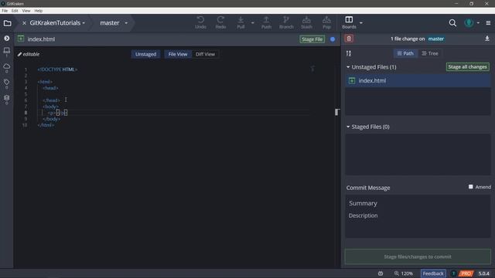Click the Pull toolbar icon
This screenshot has height=278, width=495.
pos(241,22)
